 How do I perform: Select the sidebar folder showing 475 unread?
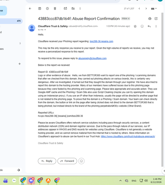tap(11, 21)
